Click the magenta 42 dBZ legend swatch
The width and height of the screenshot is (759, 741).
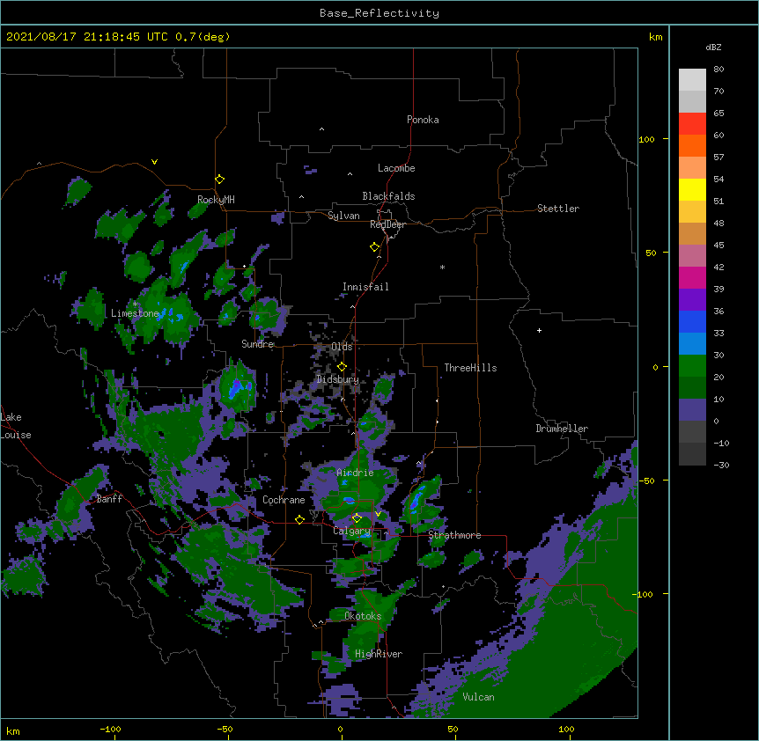tap(692, 277)
